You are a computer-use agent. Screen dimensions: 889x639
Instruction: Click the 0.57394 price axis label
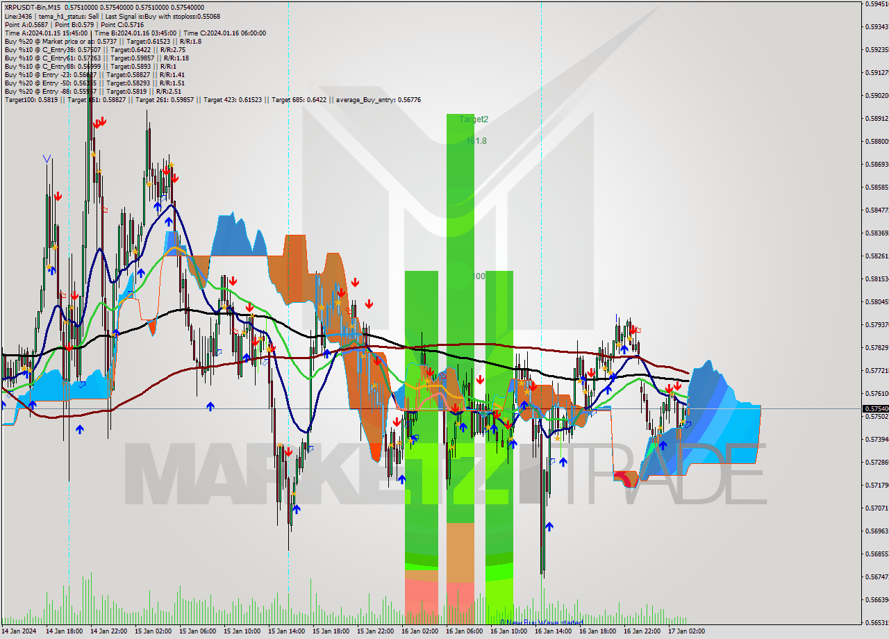pos(877,439)
